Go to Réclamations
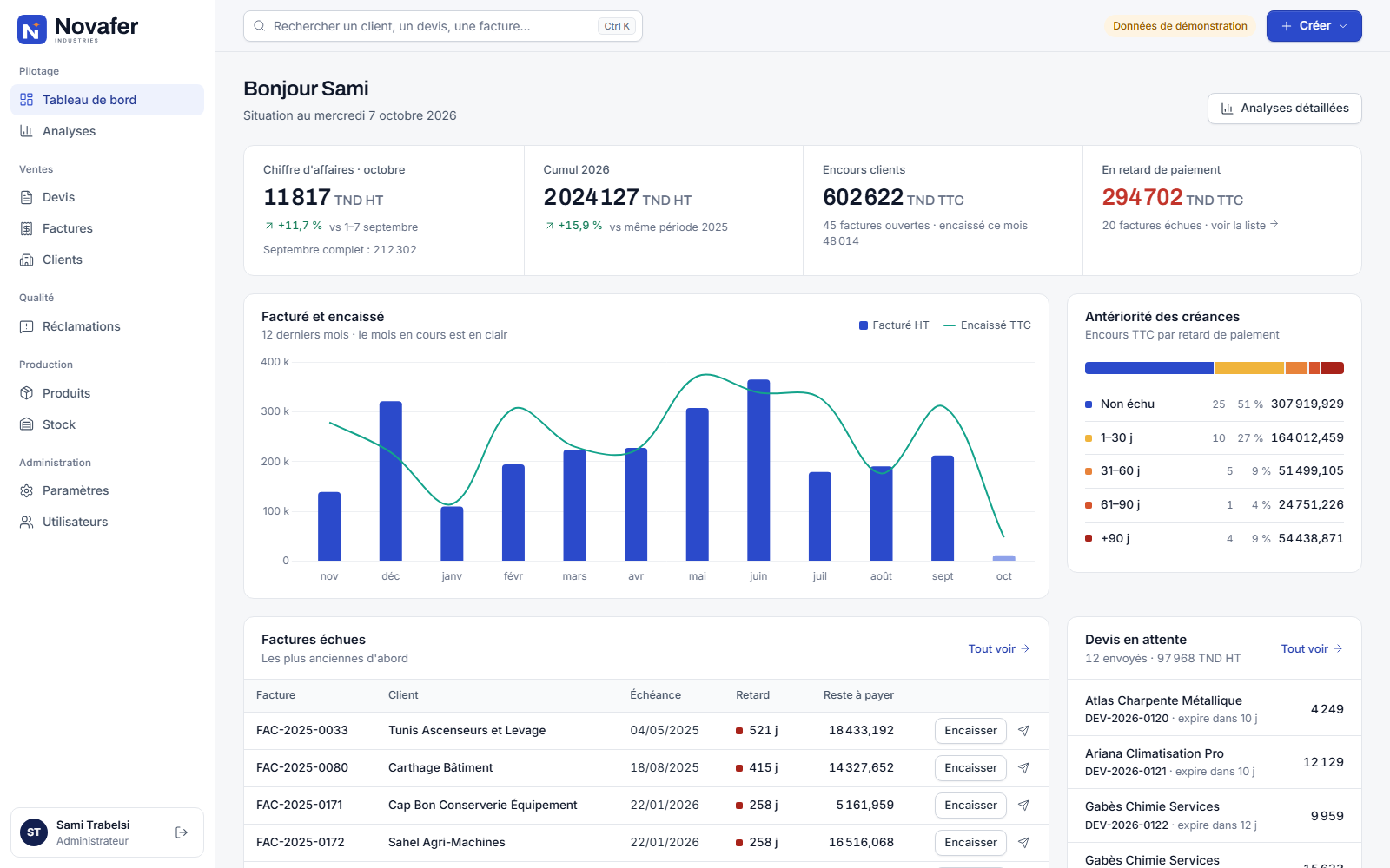The height and width of the screenshot is (868, 1390). click(107, 326)
